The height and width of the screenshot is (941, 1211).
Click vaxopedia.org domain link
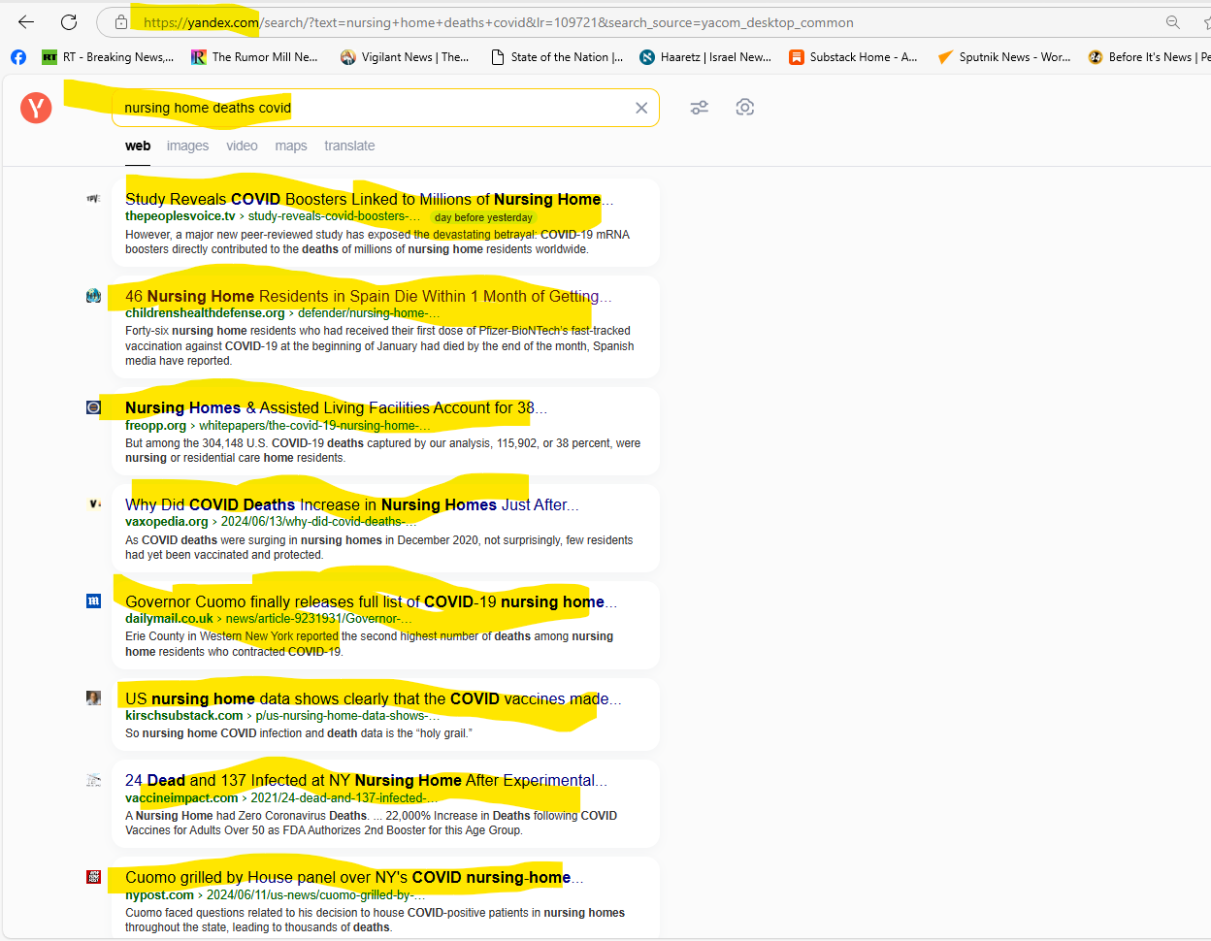[167, 522]
